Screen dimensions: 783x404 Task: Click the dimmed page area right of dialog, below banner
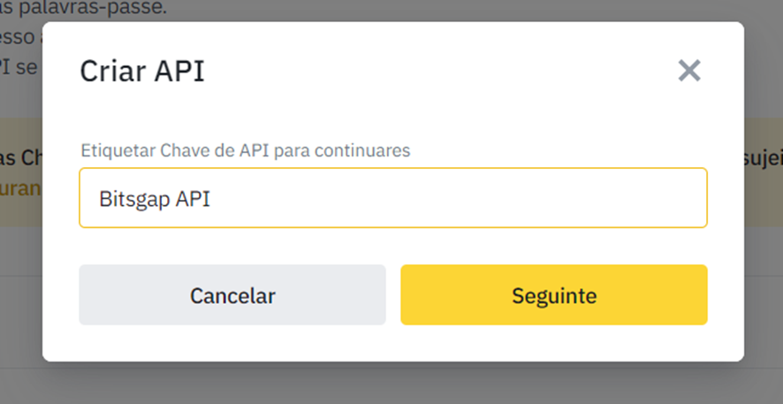tap(763, 309)
